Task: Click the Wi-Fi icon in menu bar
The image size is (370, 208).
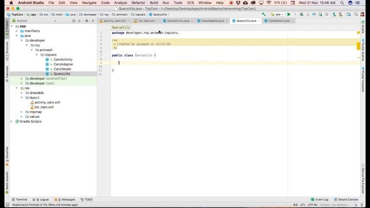Action: 269,3
